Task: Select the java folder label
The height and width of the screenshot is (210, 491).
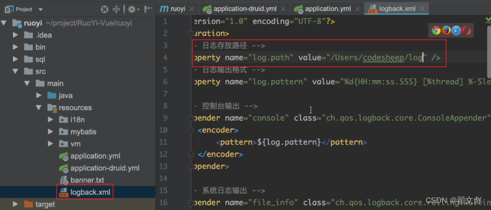Action: pos(65,95)
